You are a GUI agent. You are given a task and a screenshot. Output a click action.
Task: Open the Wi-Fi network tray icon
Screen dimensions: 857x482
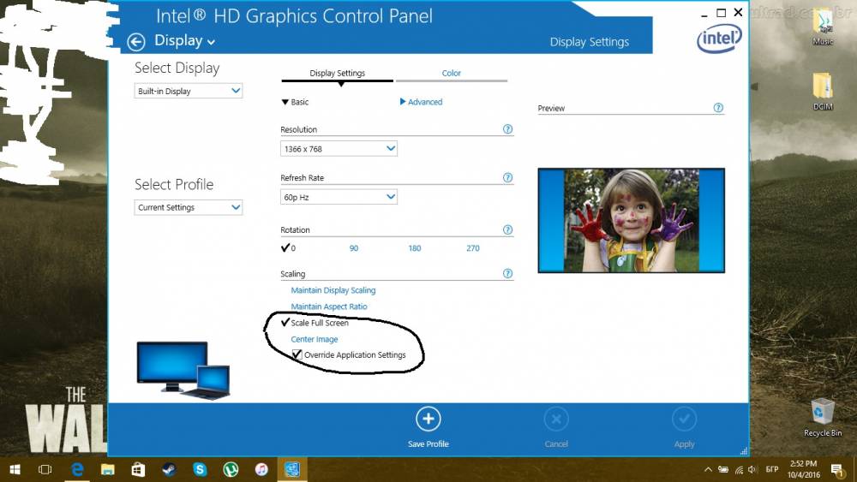739,469
